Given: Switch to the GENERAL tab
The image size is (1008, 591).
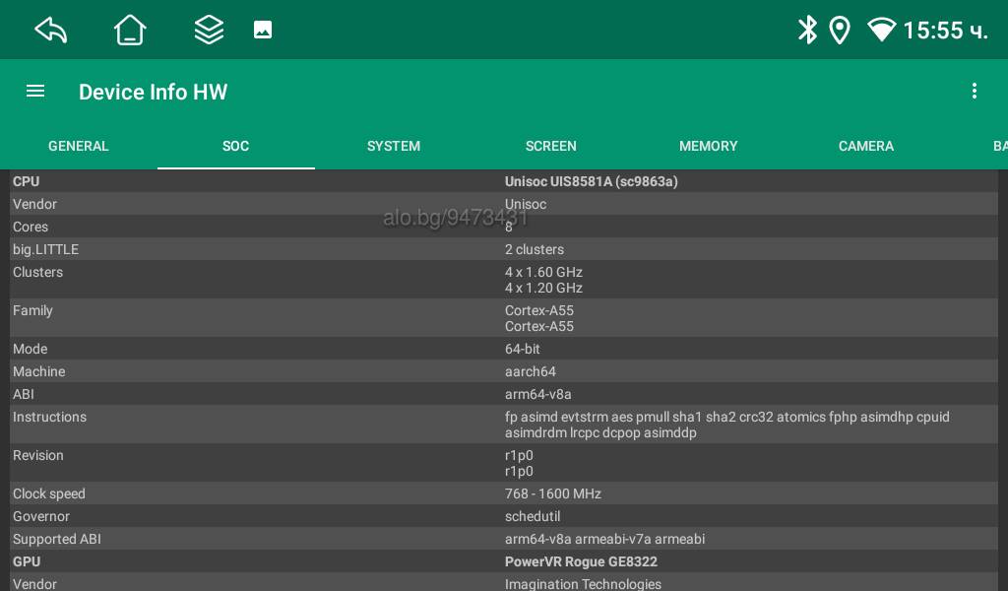Looking at the screenshot, I should point(79,146).
